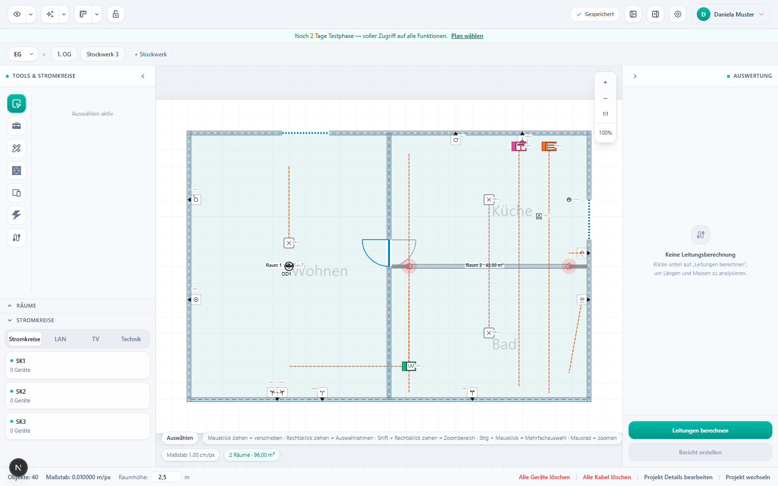Add a new floor with + Stockwerk

coord(151,54)
